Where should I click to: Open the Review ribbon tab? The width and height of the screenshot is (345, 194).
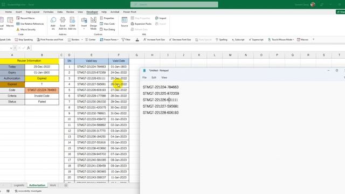coord(70,12)
